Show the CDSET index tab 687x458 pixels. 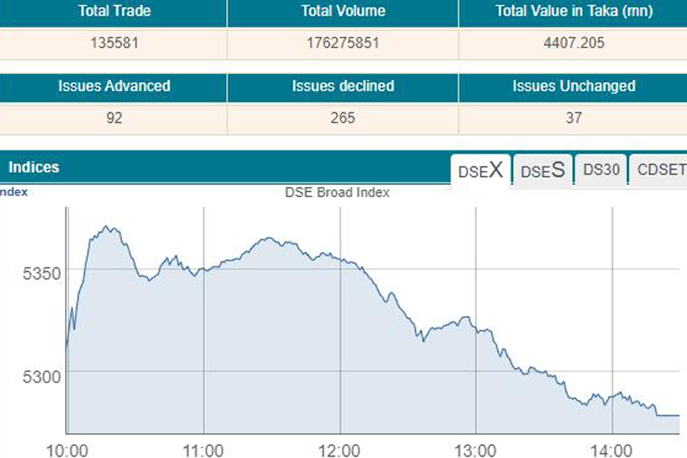coord(660,170)
